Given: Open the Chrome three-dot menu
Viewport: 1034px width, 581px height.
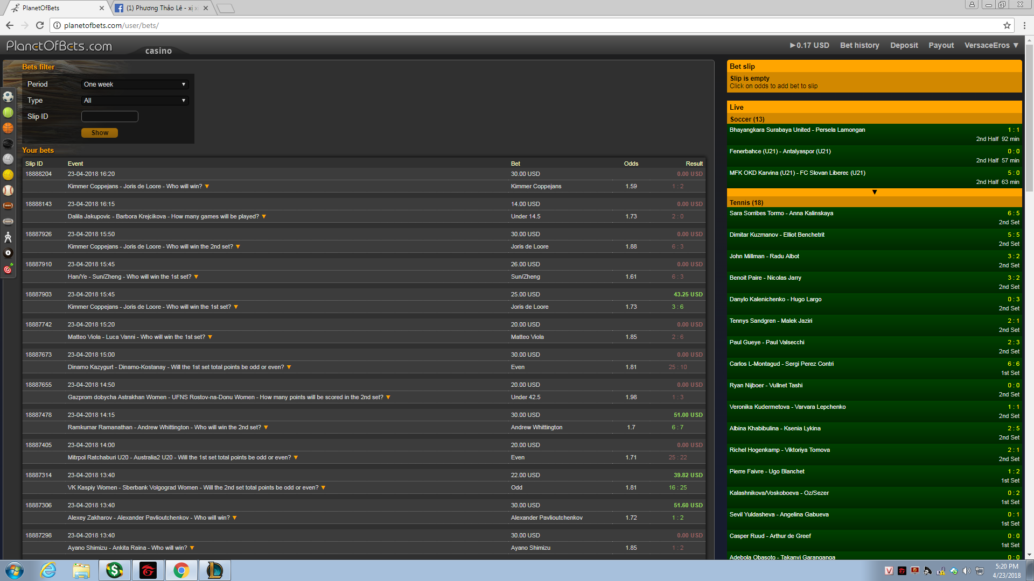Looking at the screenshot, I should tap(1024, 25).
